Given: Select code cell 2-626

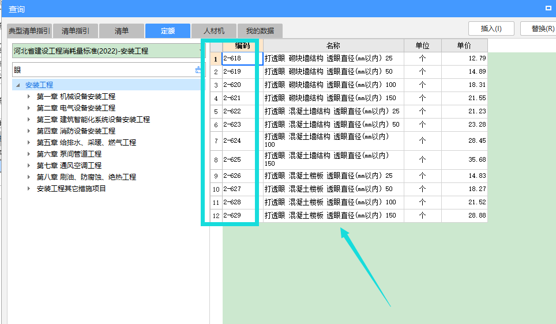Looking at the screenshot, I should 243,176.
